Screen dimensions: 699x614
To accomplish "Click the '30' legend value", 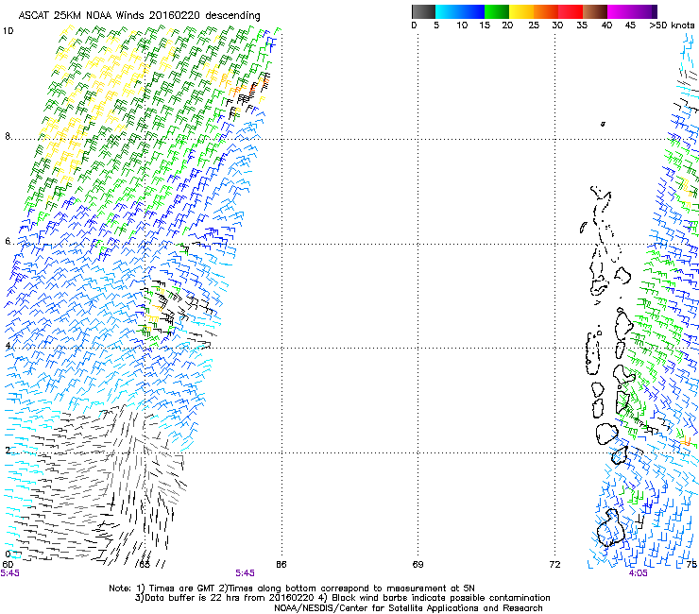I will pyautogui.click(x=557, y=26).
